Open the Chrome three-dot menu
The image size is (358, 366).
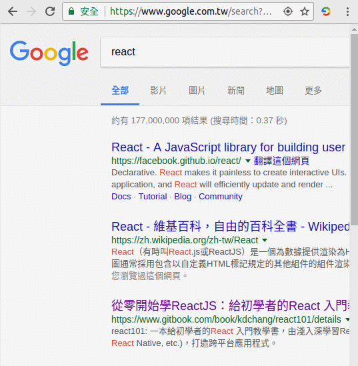347,11
